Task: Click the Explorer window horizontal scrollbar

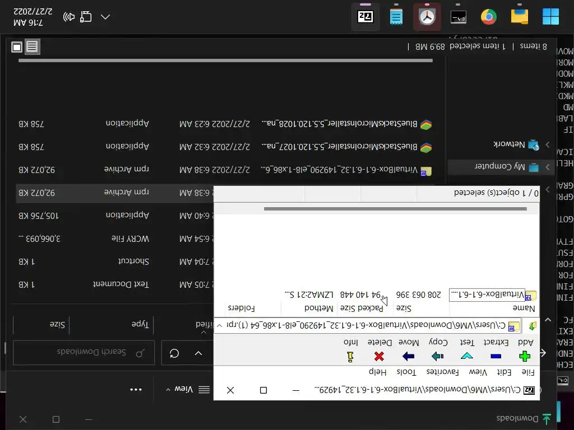Action: tap(225, 60)
